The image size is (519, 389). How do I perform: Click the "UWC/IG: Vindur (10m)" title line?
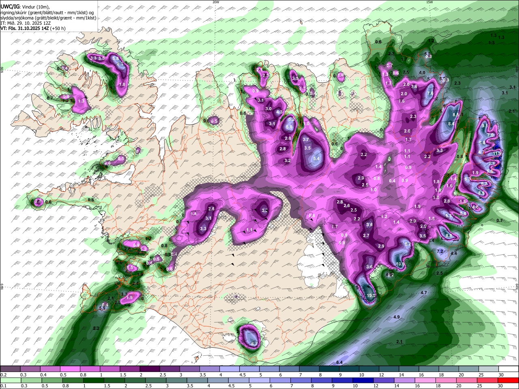(x=25, y=7)
